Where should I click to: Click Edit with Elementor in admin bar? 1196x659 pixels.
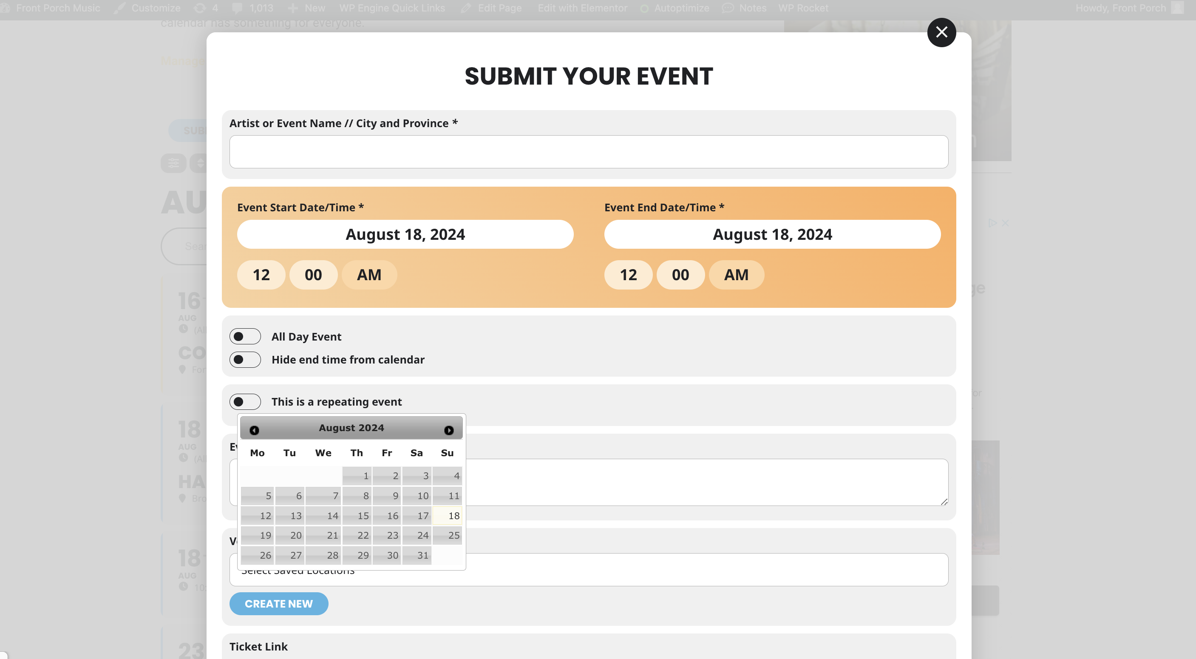click(583, 8)
